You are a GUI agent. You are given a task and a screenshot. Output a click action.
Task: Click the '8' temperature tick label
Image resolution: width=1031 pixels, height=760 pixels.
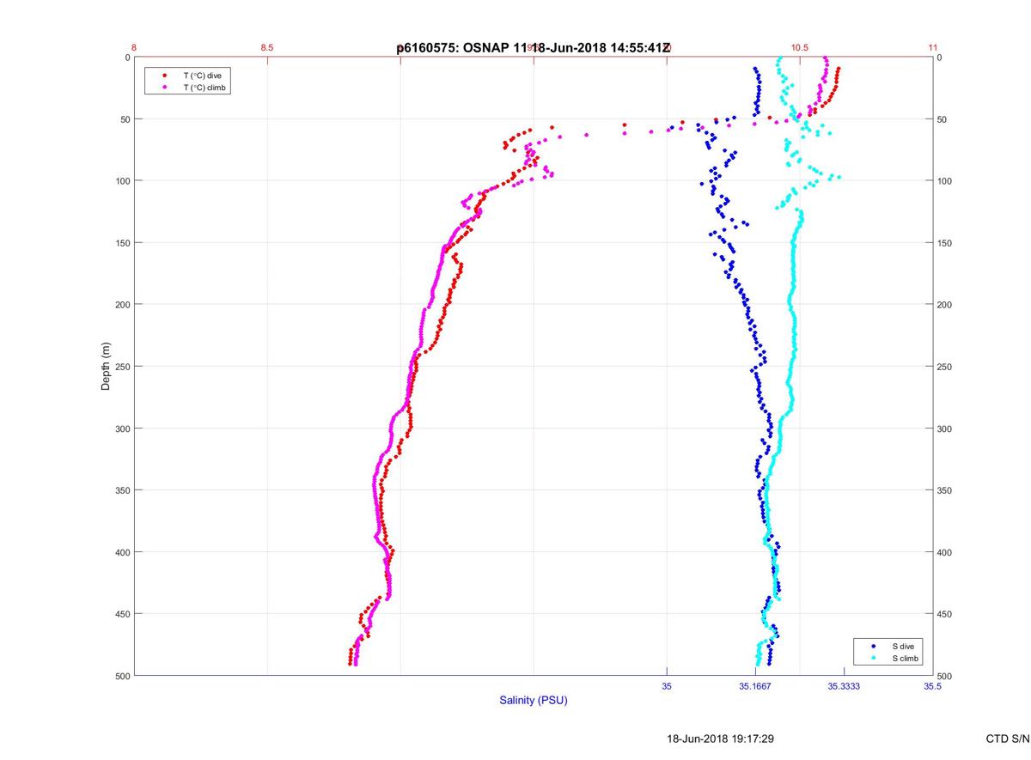coord(134,47)
